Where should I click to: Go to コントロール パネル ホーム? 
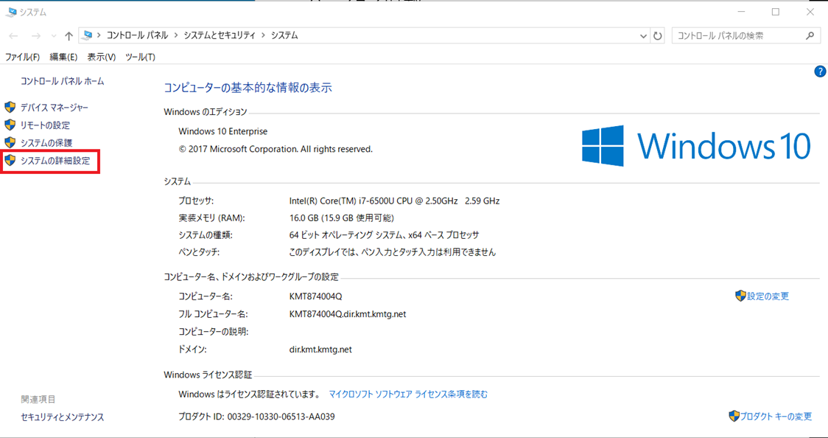click(x=63, y=81)
